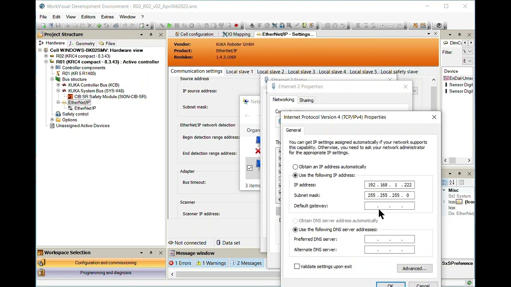Viewport: 511px width, 287px height.
Task: Click the Default gateway input field
Action: click(389, 206)
